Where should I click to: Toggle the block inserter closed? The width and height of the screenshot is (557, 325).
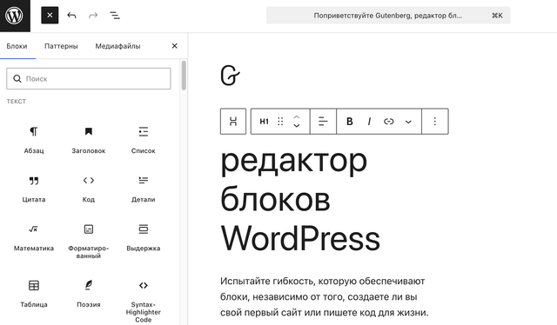[x=50, y=16]
